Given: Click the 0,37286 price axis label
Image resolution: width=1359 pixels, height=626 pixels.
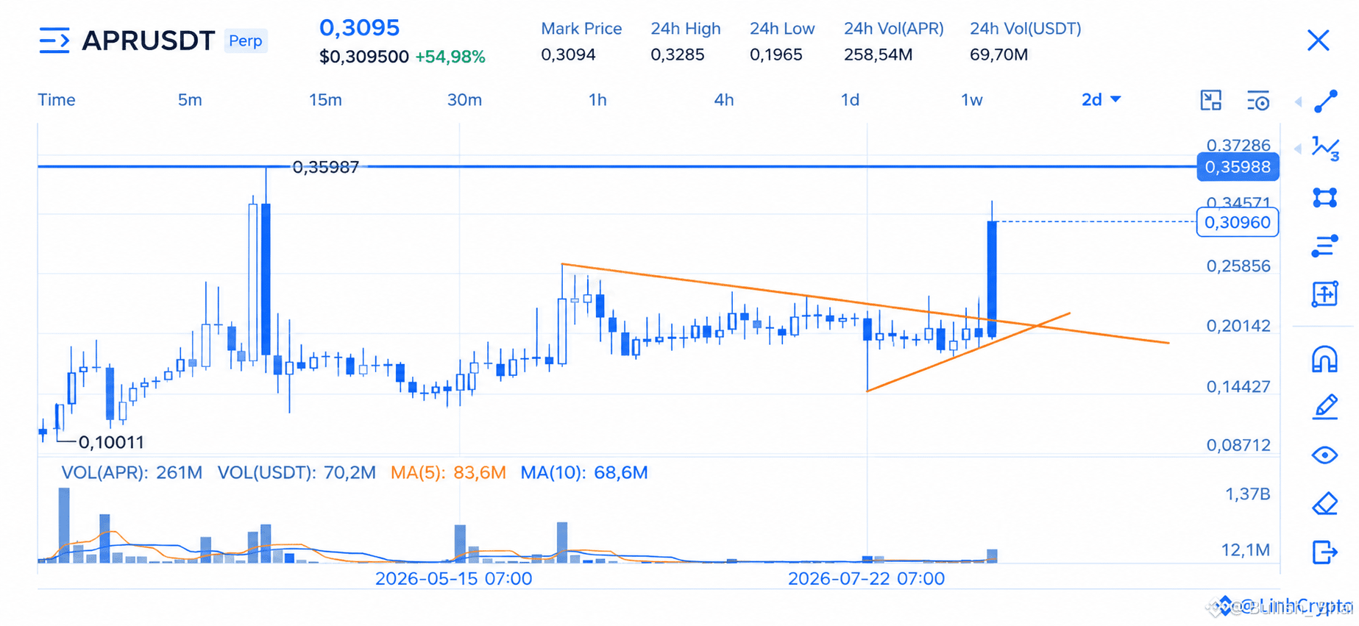Looking at the screenshot, I should point(1238,145).
